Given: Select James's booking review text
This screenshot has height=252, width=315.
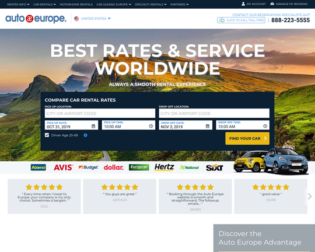Looking at the screenshot, I should click(195, 199).
